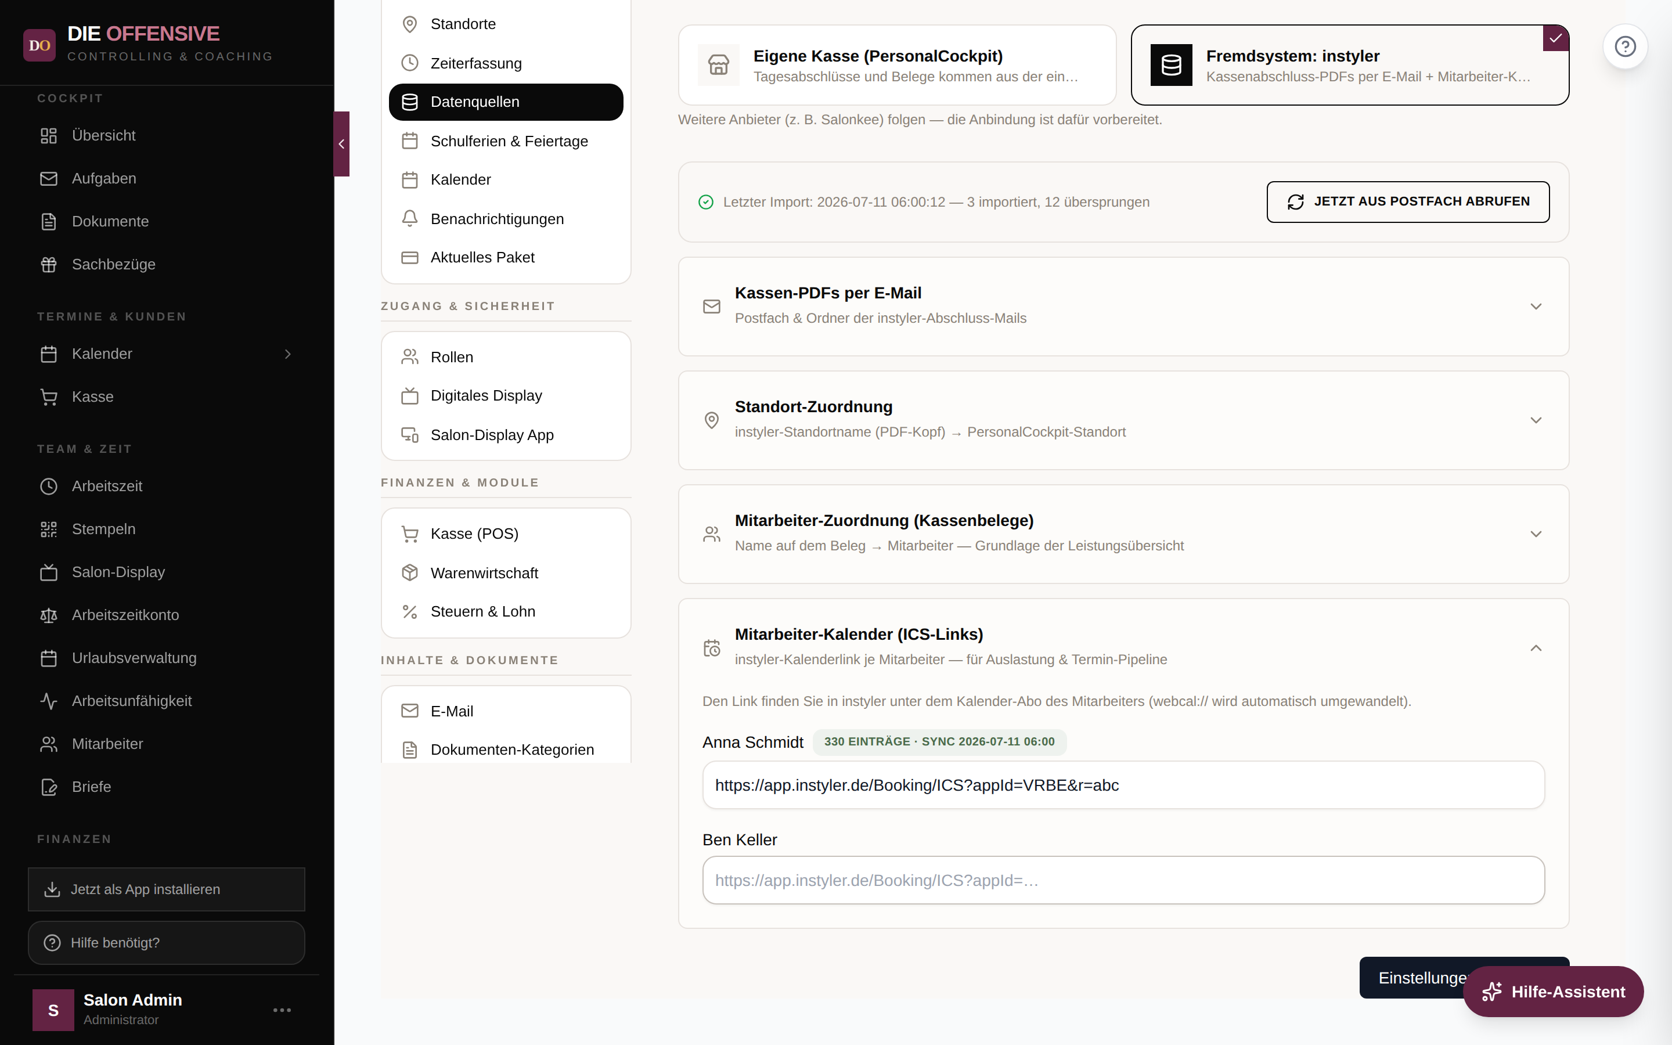Image resolution: width=1672 pixels, height=1045 pixels.
Task: Open Digitales Display icon
Action: (410, 395)
